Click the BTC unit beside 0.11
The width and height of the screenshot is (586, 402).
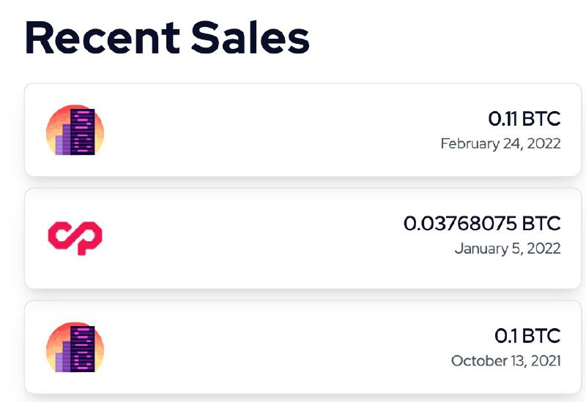[x=541, y=118]
